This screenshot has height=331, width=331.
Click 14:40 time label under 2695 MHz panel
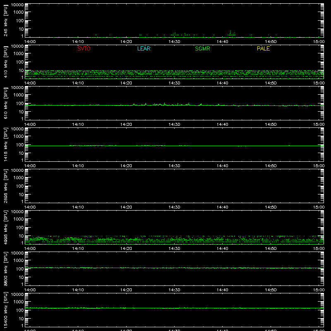[x=223, y=207]
